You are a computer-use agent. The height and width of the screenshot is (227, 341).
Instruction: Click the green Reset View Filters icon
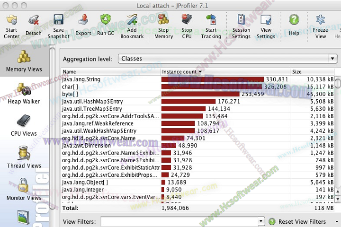tap(272, 222)
